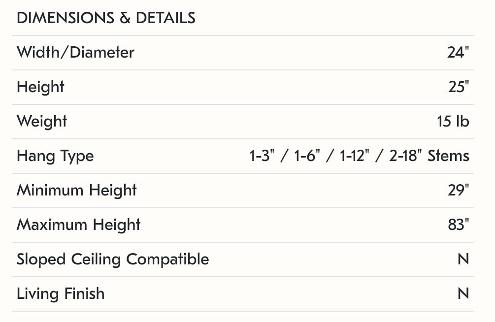Select the Sloped Ceiling Compatible label
495x322 pixels.
113,259
